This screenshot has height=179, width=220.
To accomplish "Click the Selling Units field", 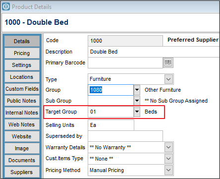I will pos(111,125).
